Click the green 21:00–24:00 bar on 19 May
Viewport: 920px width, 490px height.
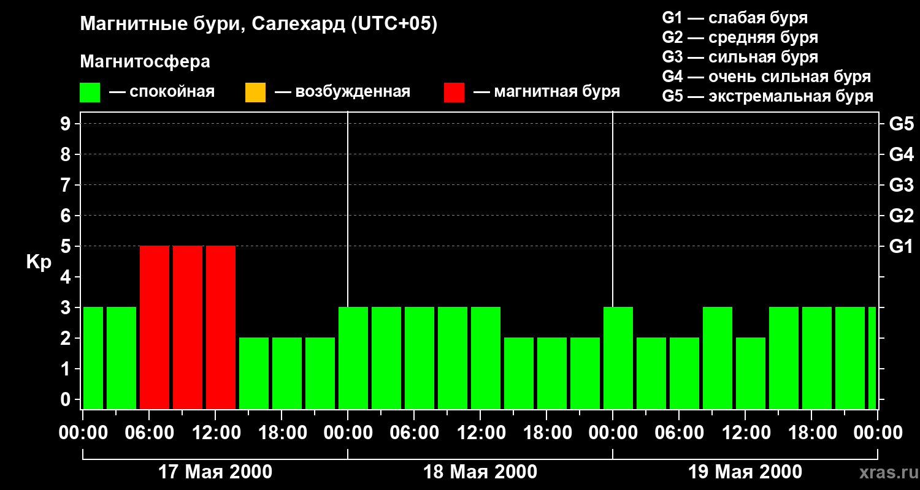tap(850, 358)
